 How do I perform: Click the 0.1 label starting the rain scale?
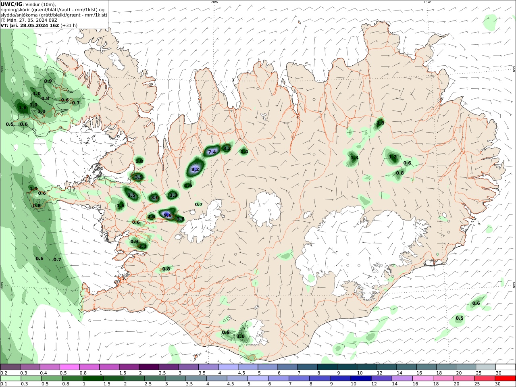click(3, 384)
